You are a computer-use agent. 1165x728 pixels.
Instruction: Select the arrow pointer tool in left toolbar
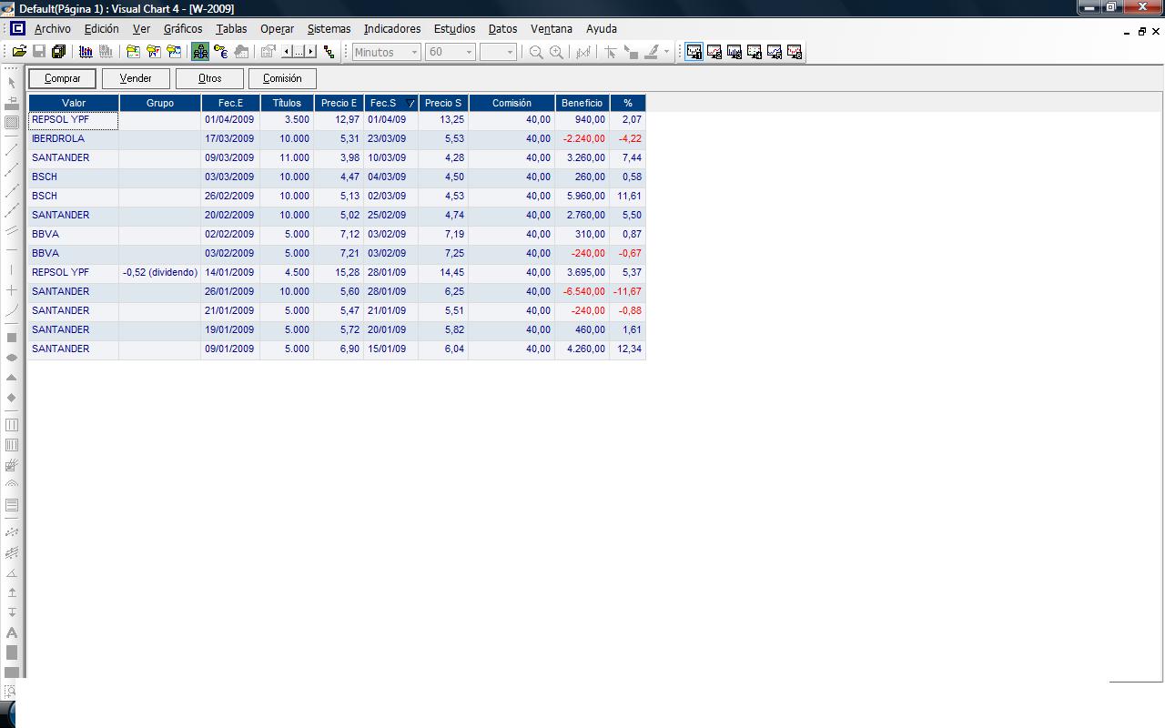12,83
